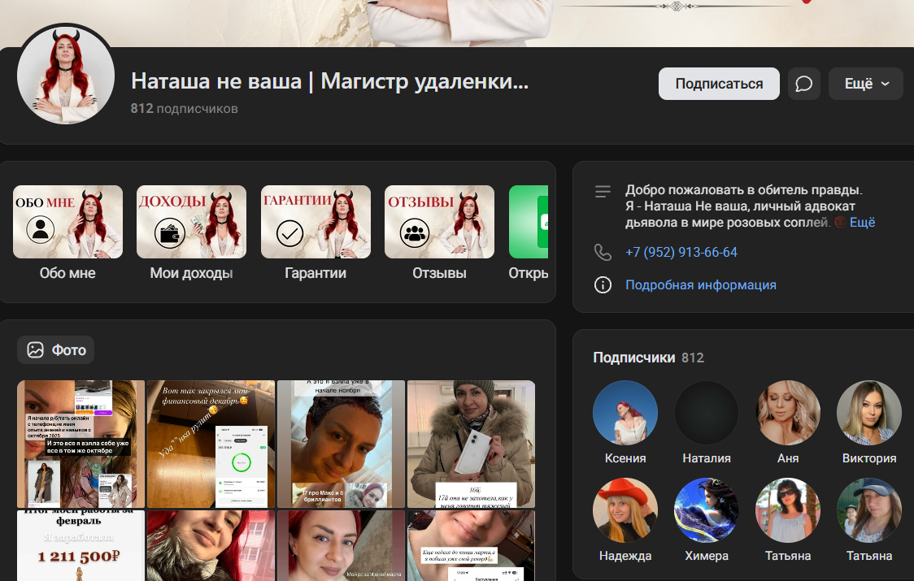This screenshot has height=581, width=914.
Task: Open the partially visible green Откры card
Action: point(529,233)
